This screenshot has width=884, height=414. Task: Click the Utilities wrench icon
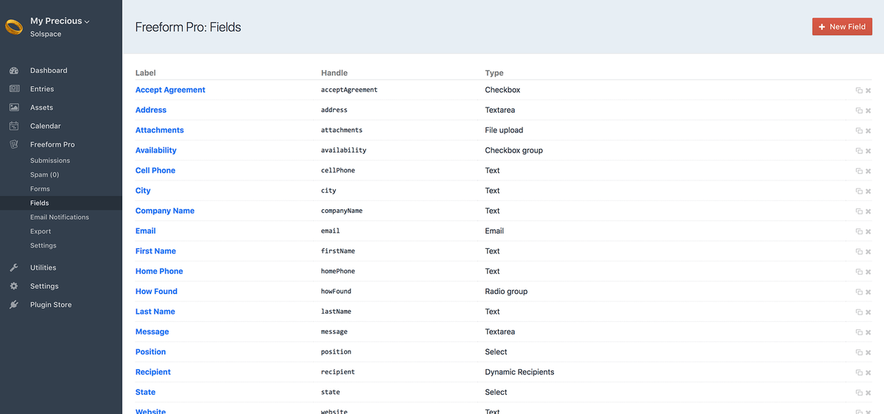(14, 268)
